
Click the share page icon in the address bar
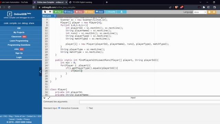170,7
